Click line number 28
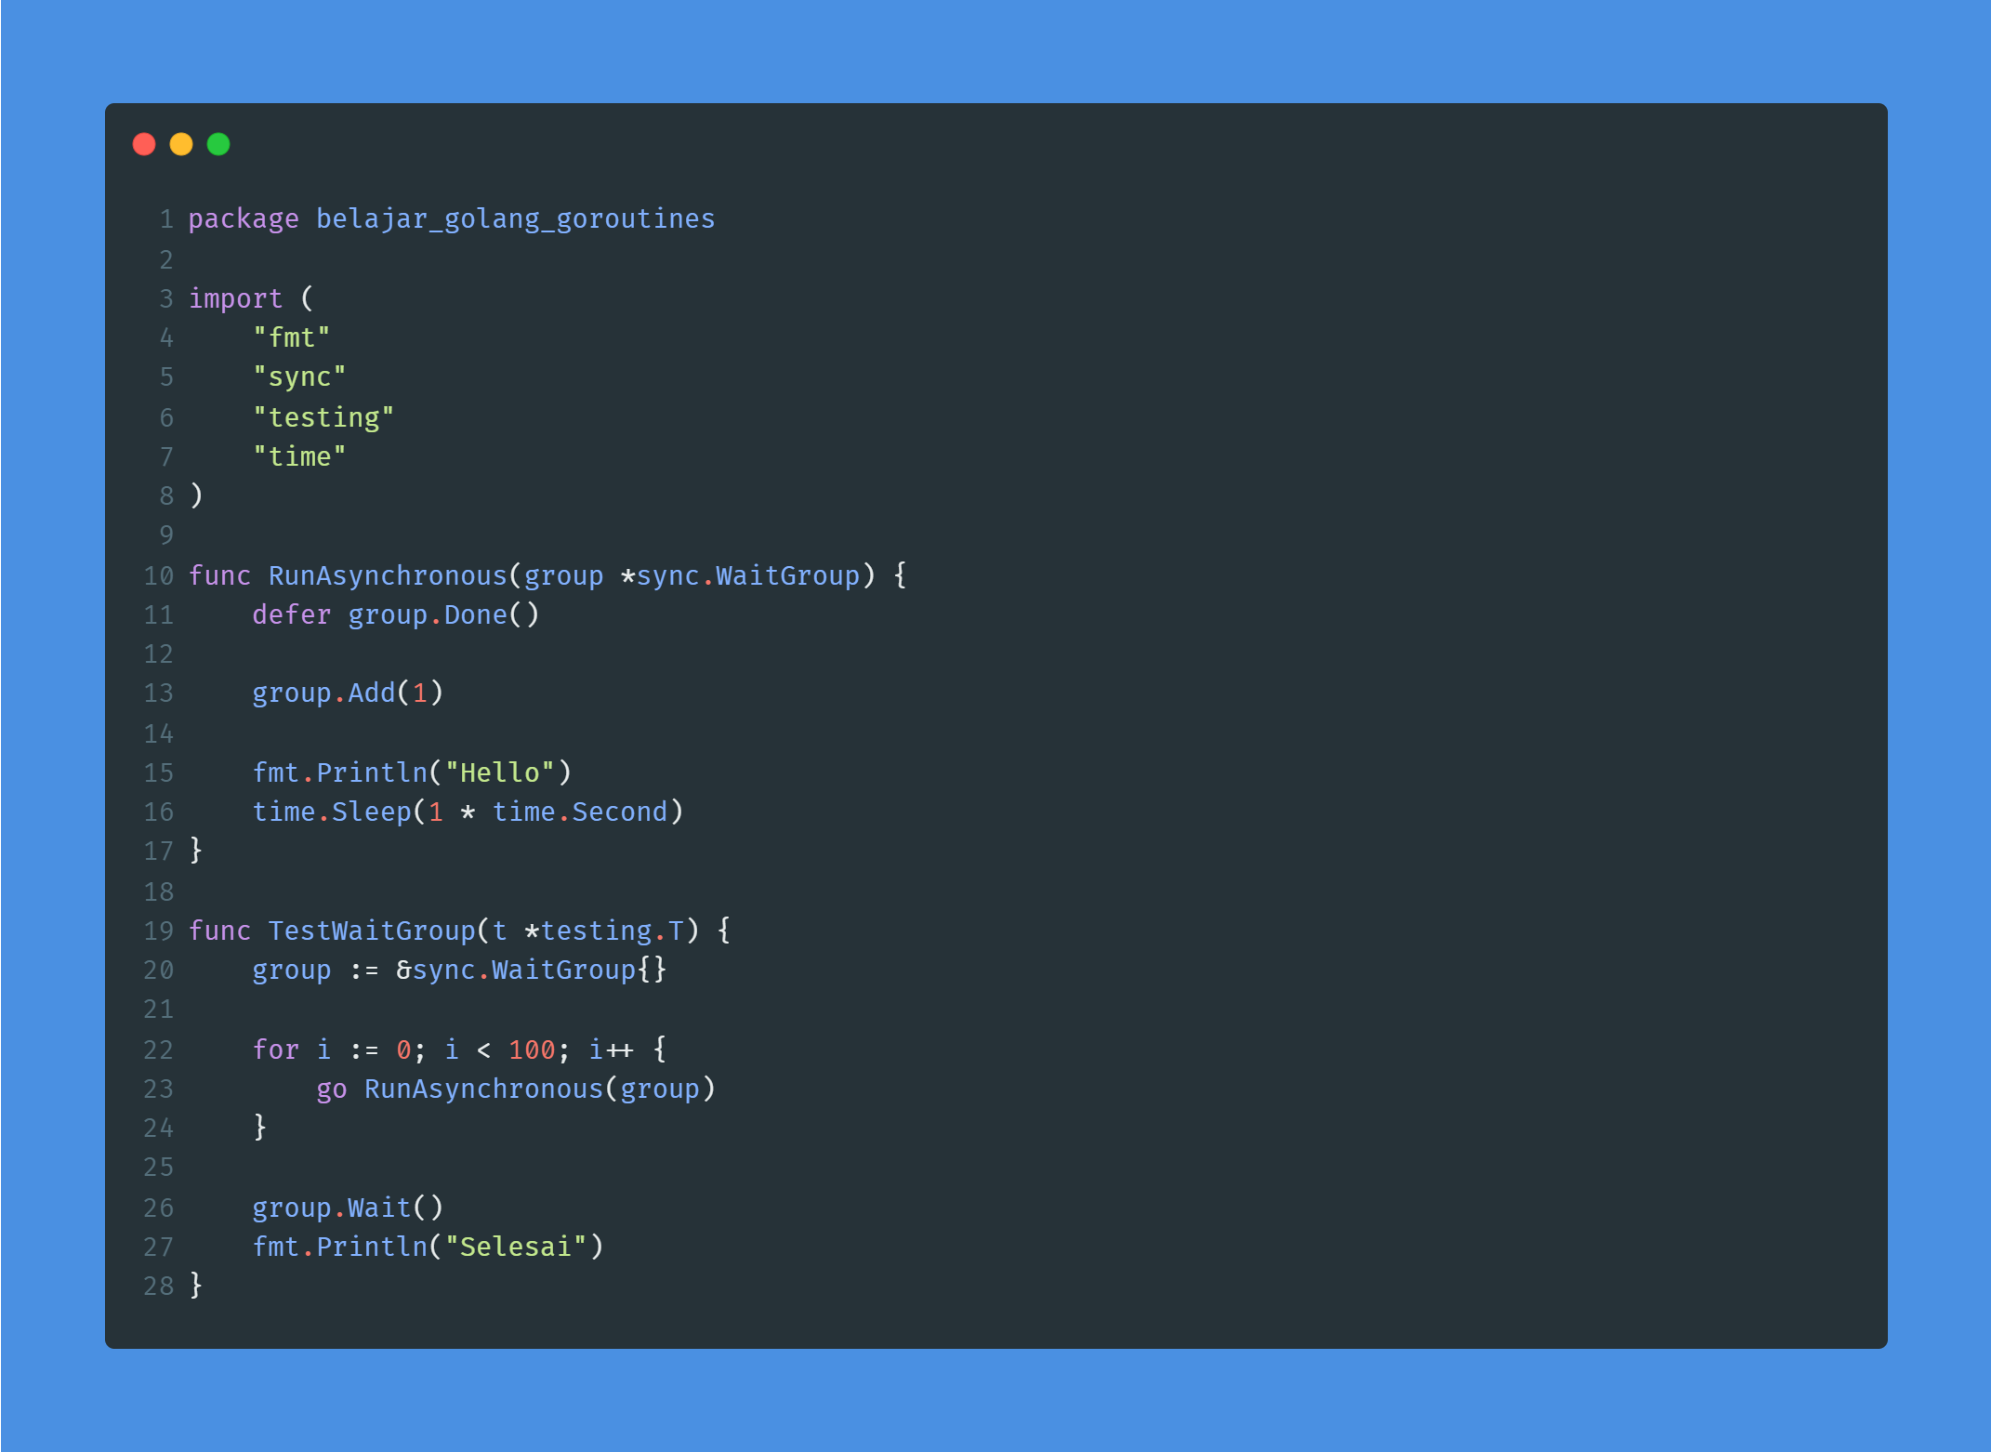 (x=159, y=1287)
